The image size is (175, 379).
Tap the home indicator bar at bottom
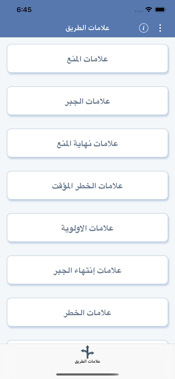87,374
